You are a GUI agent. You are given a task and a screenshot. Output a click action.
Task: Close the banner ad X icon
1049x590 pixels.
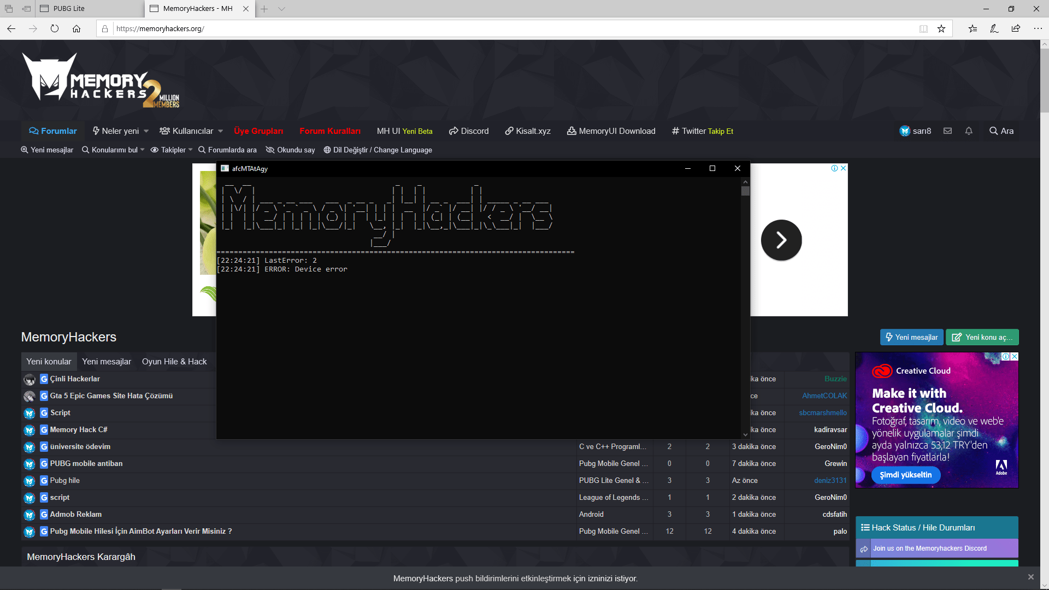[x=844, y=168]
